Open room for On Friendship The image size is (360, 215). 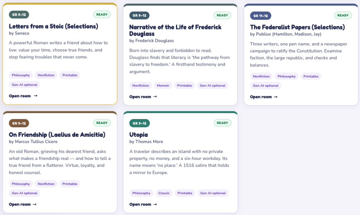point(22,204)
